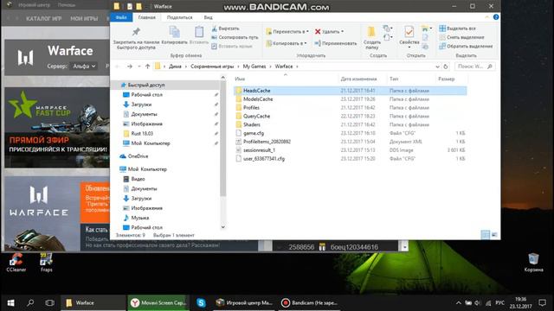The image size is (554, 311).
Task: Click the Copy icon in ribbon
Action: tap(175, 32)
